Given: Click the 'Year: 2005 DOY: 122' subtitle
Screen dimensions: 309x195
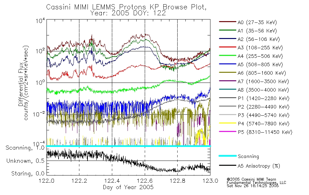Looking at the screenshot, I should (x=128, y=13).
